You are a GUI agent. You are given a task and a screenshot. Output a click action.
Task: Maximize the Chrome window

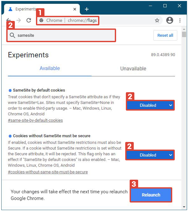tap(165, 6)
